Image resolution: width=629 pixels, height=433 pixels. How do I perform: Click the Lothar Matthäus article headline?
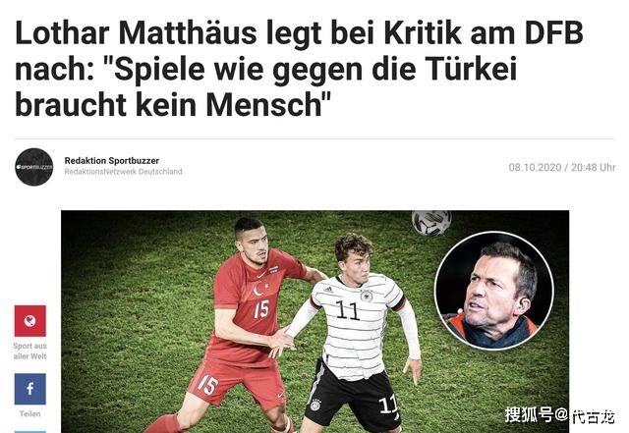click(299, 69)
